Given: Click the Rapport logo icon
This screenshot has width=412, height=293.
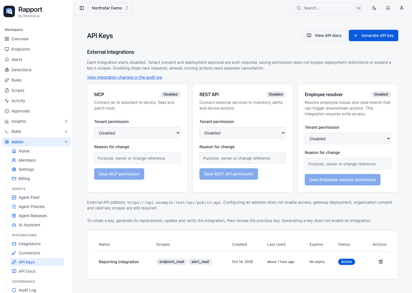Looking at the screenshot, I should [9, 11].
